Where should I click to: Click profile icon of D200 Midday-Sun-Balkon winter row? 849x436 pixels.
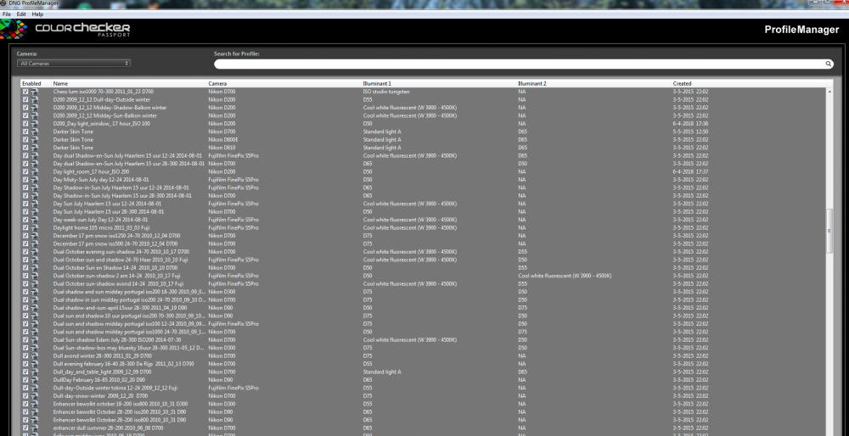pyautogui.click(x=35, y=115)
